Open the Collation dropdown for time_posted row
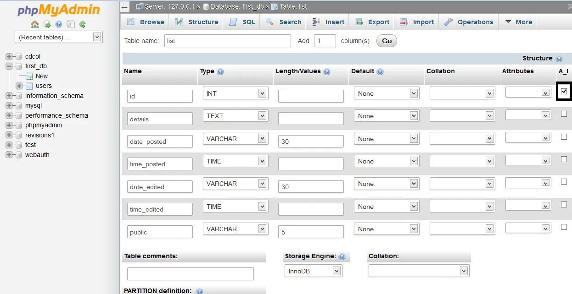The width and height of the screenshot is (572, 294). coord(462,161)
